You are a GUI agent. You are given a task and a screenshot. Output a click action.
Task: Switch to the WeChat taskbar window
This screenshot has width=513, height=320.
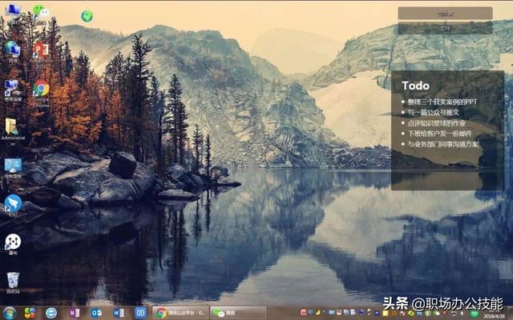coord(238,313)
